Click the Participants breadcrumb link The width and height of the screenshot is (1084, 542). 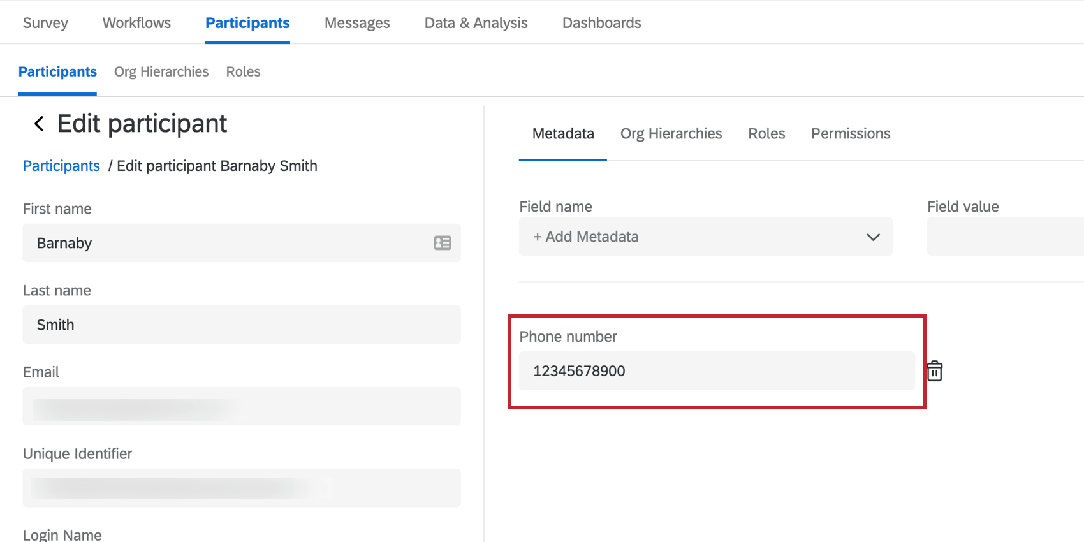click(61, 166)
